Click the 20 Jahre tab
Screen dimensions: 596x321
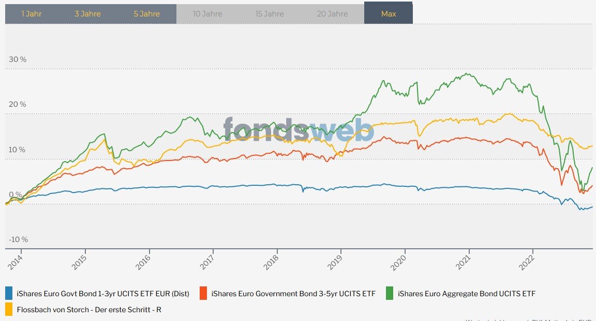click(332, 14)
